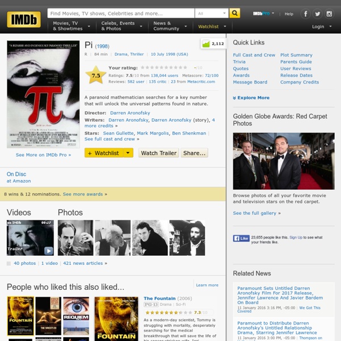Click the Facebook Like button

click(241, 238)
